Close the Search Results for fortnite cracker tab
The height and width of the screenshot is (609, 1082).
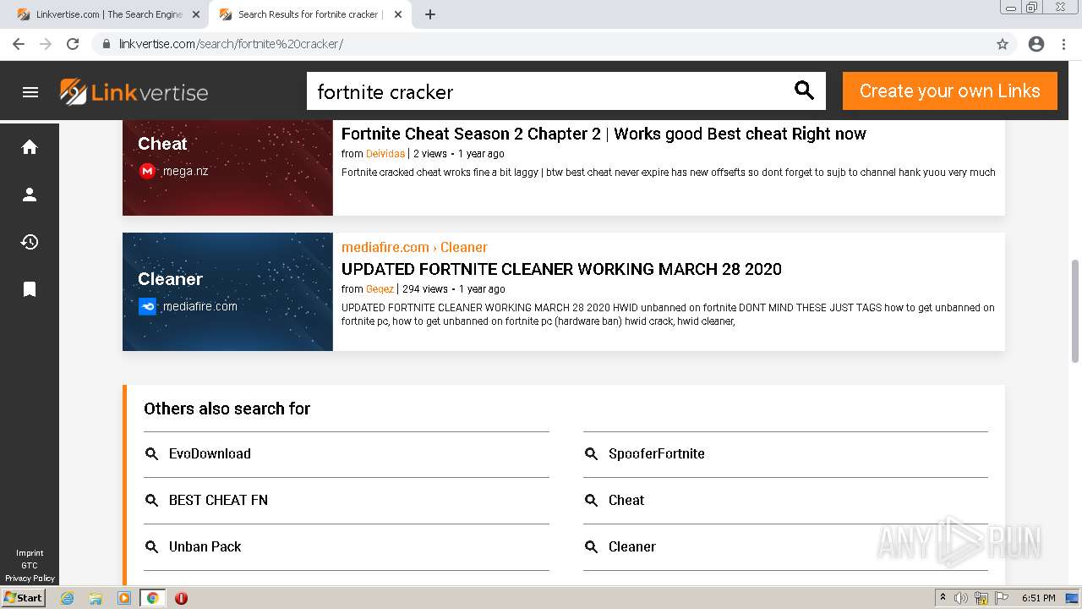pos(398,14)
